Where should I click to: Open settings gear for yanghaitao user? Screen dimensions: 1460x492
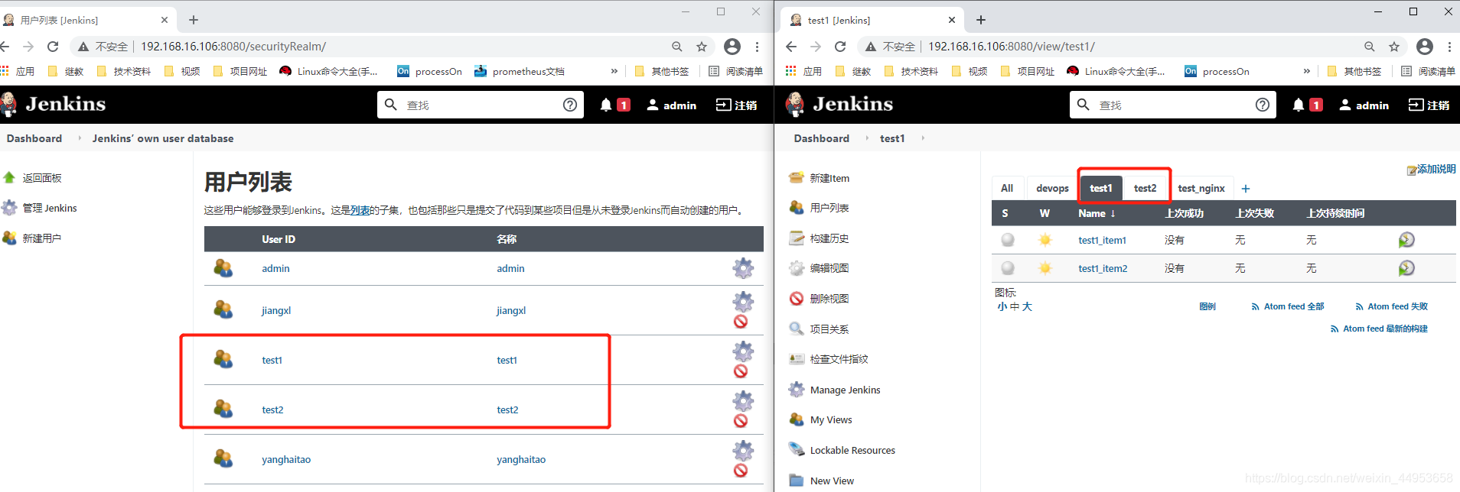coord(743,451)
